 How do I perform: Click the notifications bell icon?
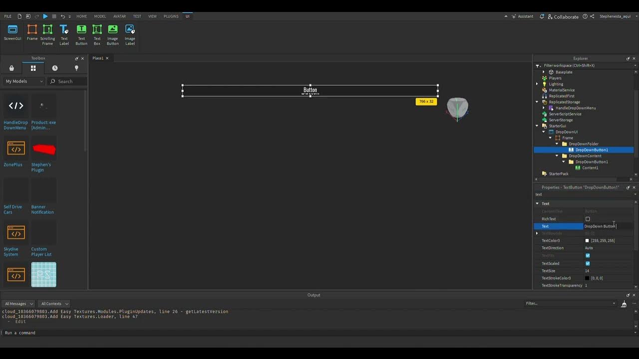542,16
